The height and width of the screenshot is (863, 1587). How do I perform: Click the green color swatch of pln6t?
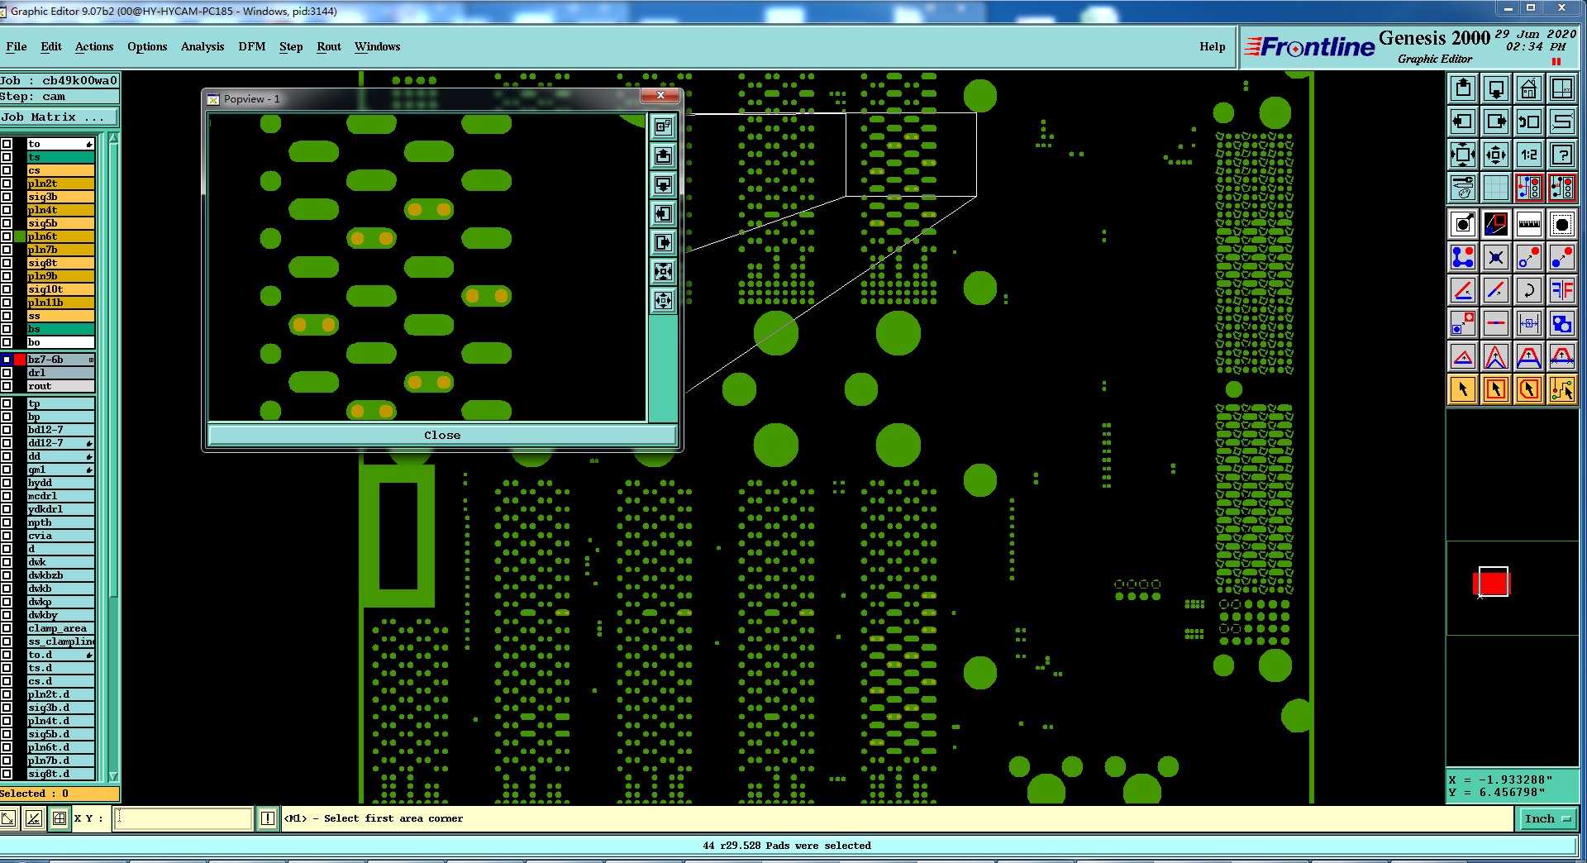pos(19,236)
